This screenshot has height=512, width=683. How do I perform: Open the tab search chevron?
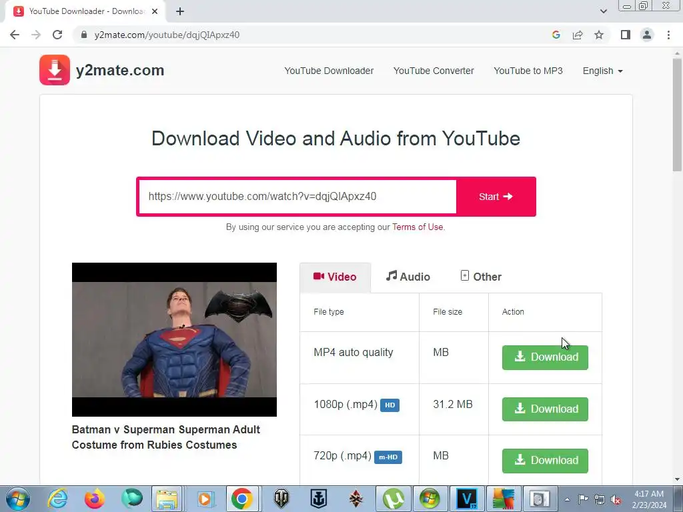[603, 11]
